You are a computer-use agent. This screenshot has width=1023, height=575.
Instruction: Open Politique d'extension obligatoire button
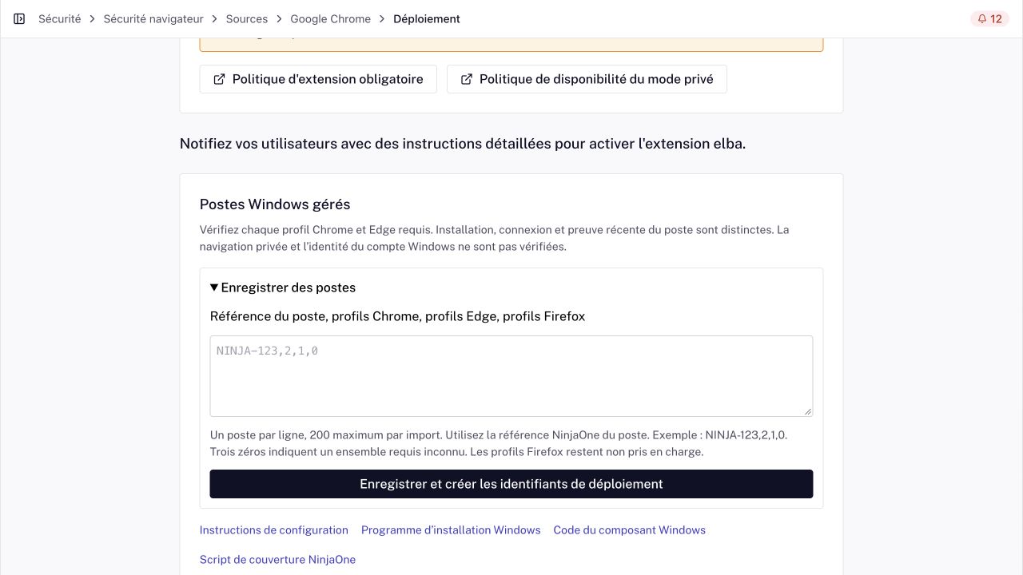coord(318,79)
